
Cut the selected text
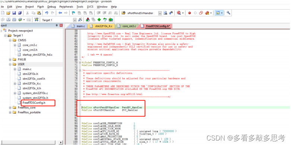(x=28, y=13)
